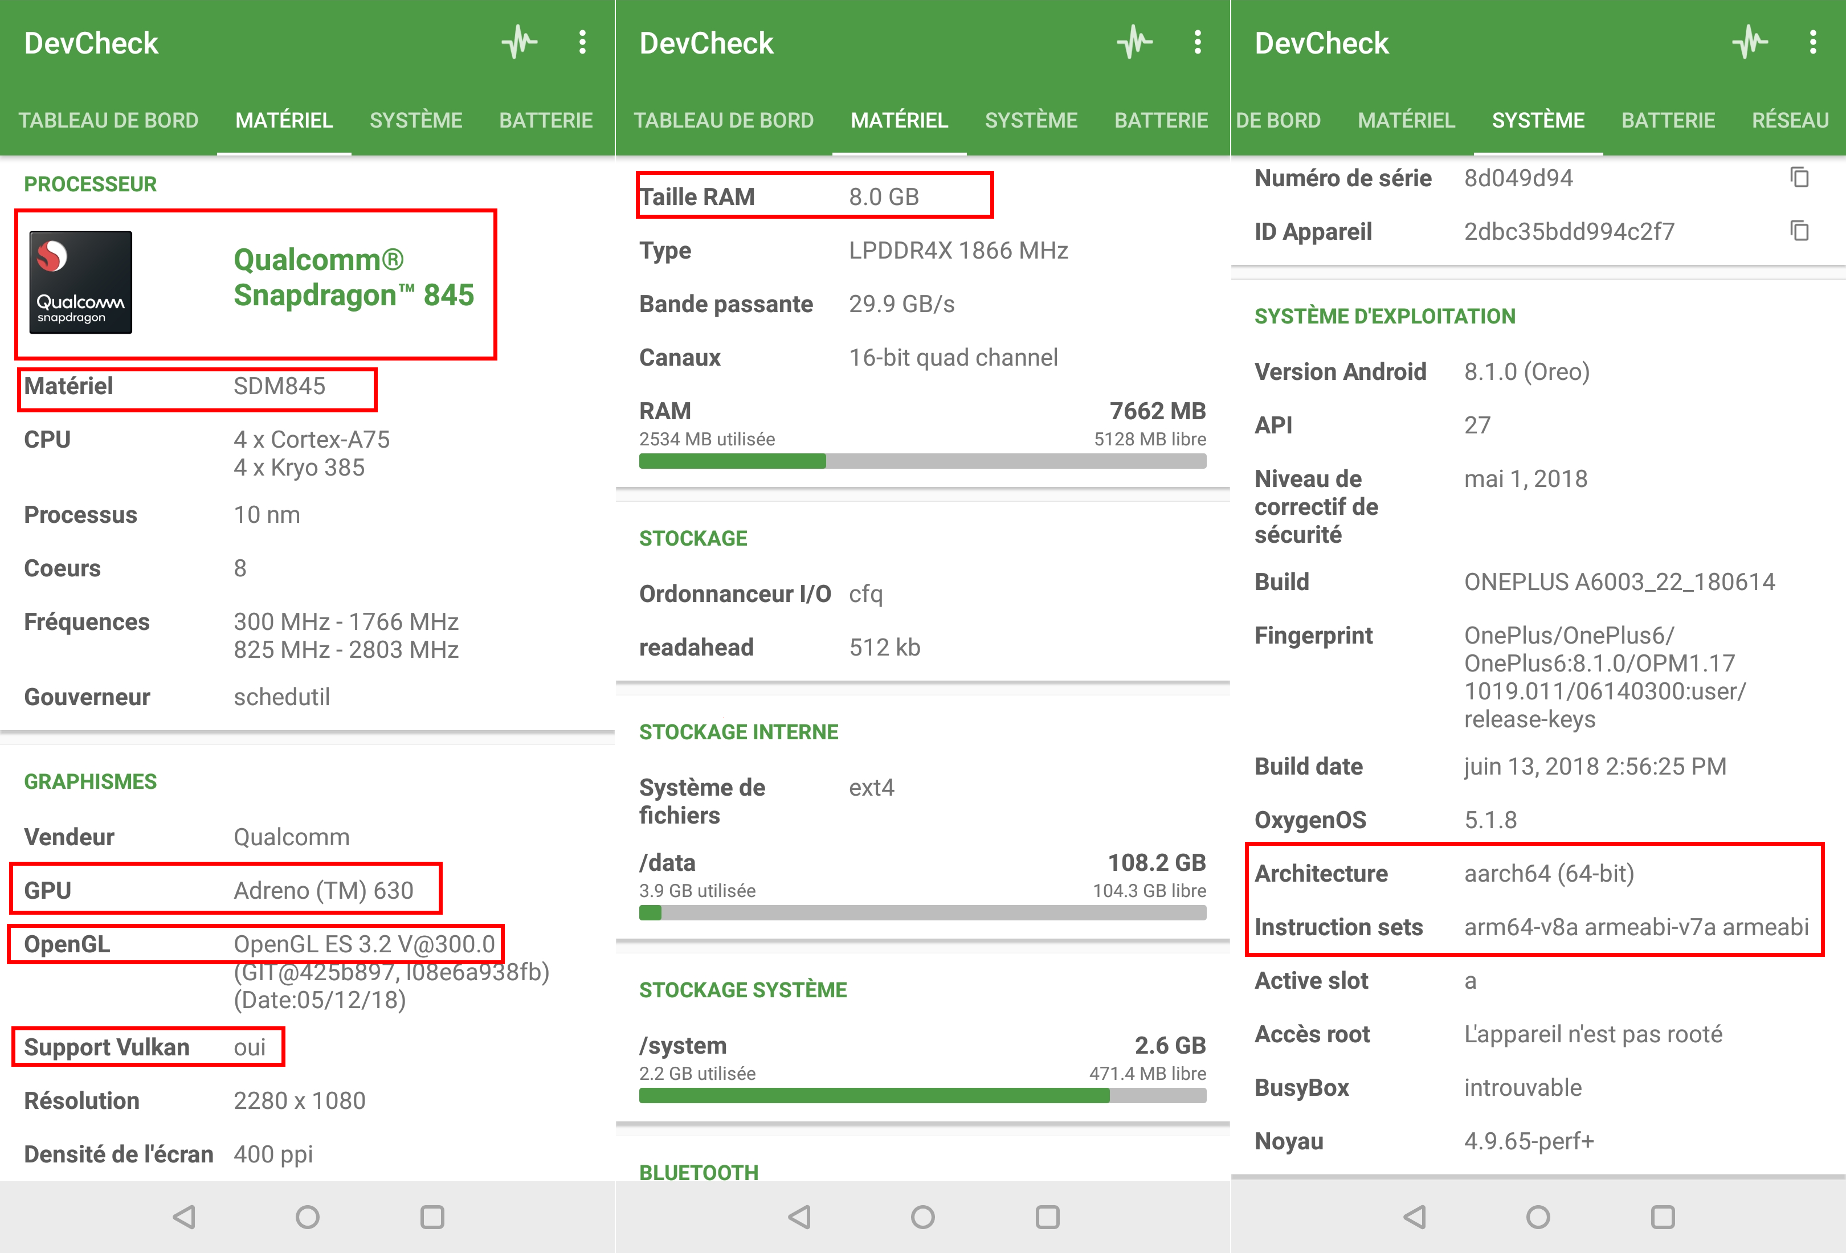Tap the pulse monitor icon on the middle screen

[1134, 42]
